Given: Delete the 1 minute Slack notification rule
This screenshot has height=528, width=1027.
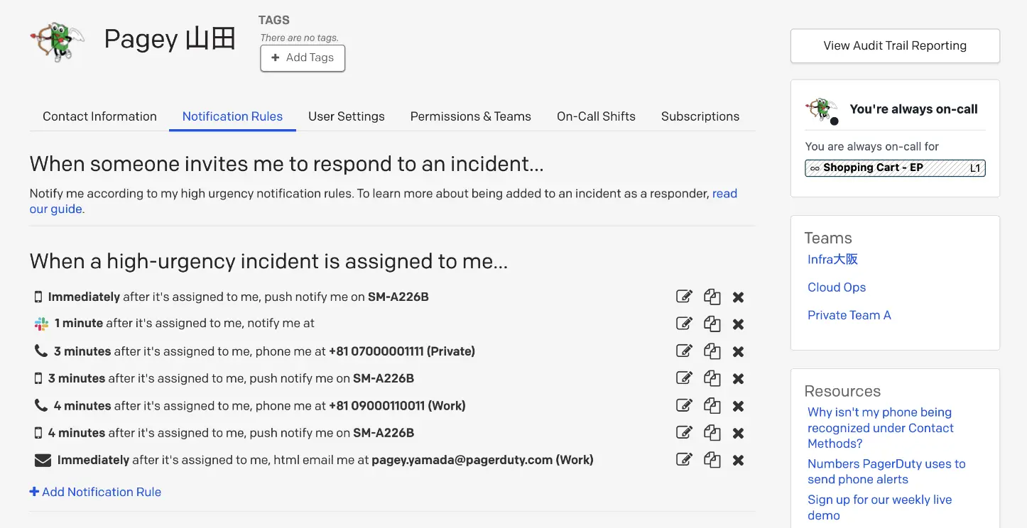Looking at the screenshot, I should tap(739, 324).
